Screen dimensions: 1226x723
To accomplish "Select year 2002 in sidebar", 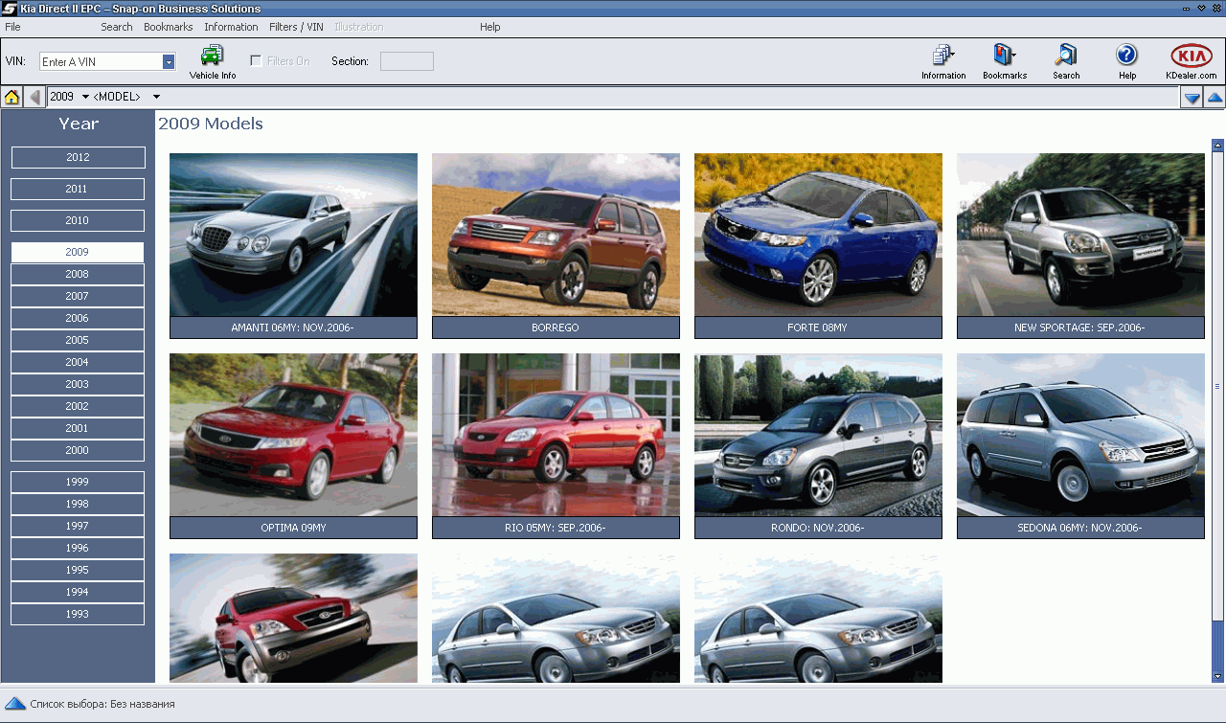I will (78, 406).
